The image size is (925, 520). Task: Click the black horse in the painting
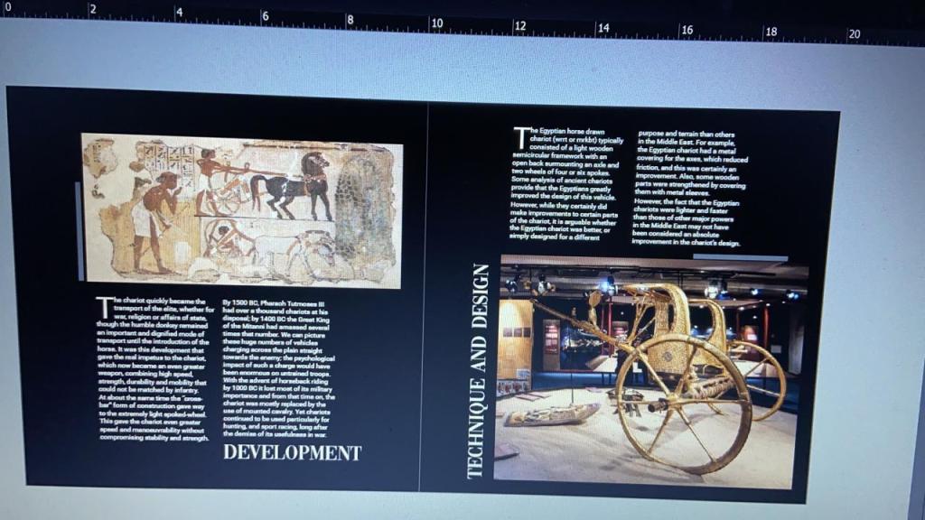tap(294, 185)
